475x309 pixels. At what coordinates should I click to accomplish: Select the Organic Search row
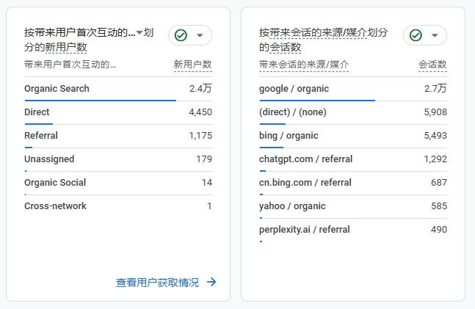click(x=118, y=89)
